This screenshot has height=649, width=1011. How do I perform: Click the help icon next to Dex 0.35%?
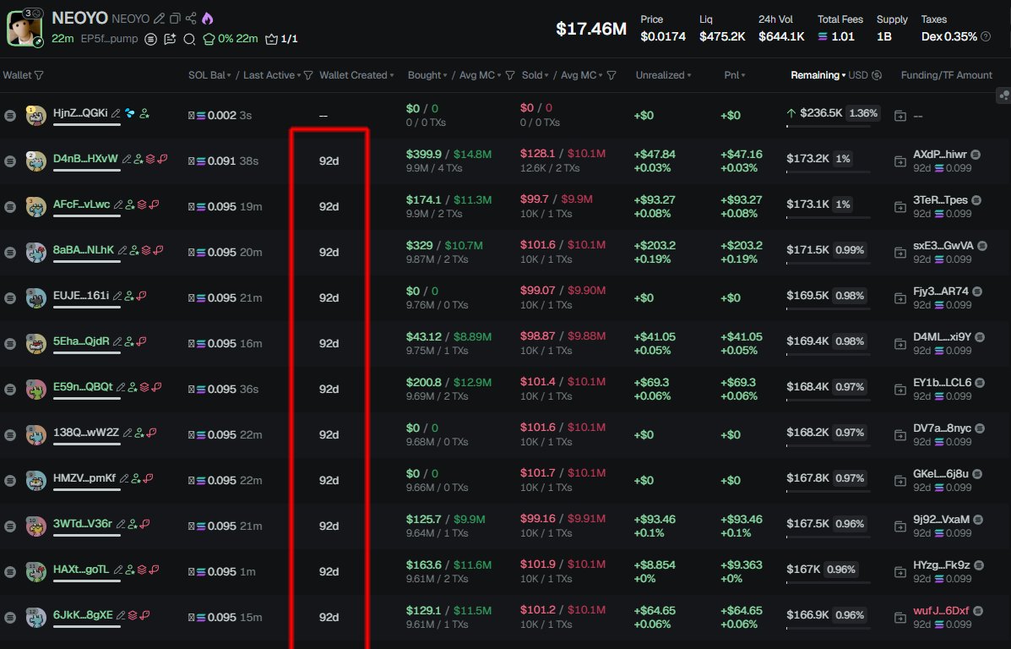(986, 36)
